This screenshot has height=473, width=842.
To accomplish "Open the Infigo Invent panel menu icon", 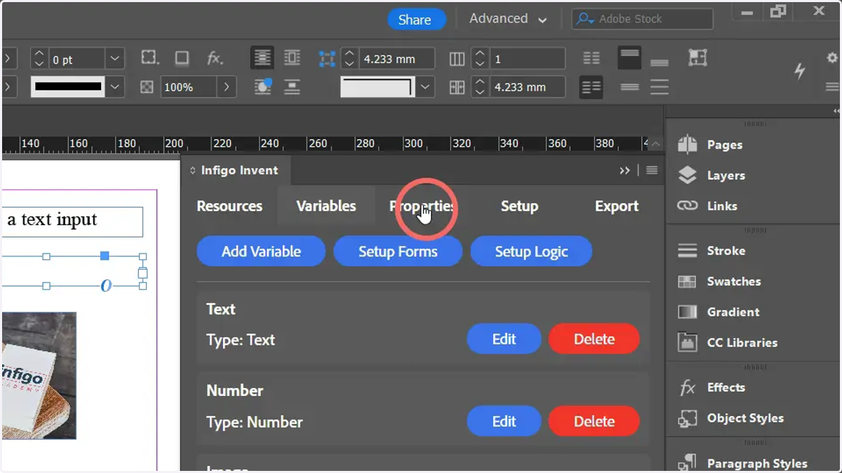I will point(652,170).
